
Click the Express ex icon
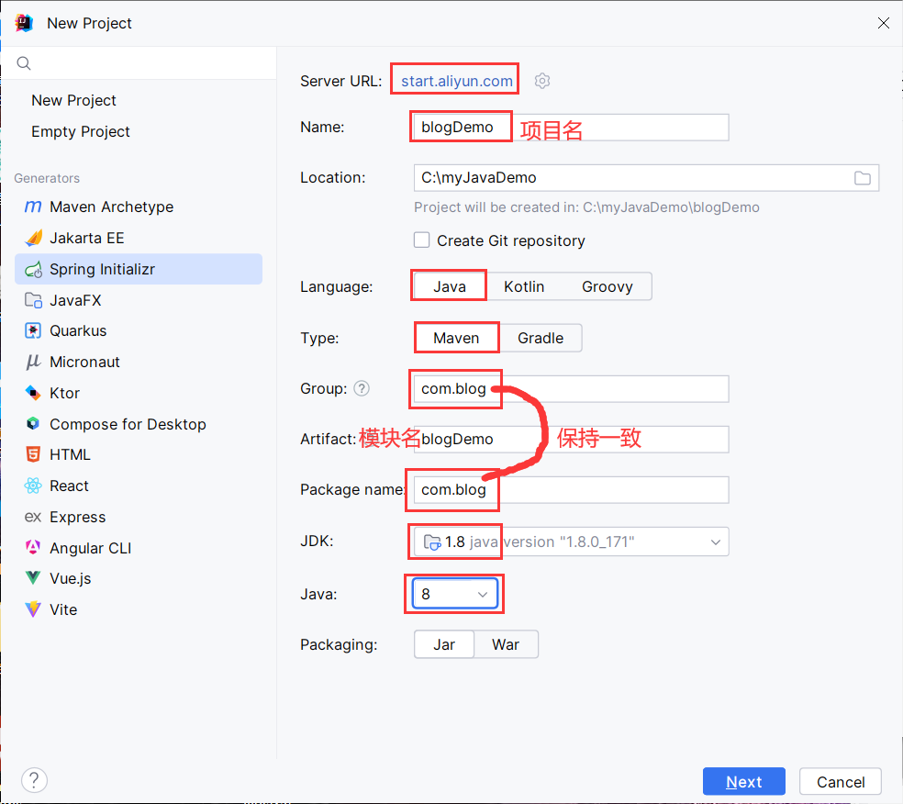coord(33,517)
